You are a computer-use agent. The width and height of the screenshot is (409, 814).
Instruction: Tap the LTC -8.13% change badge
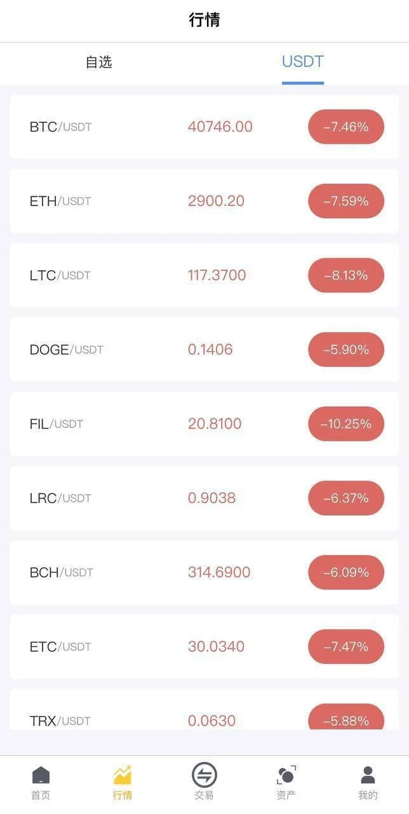coord(346,275)
